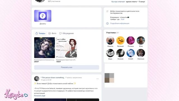Click product title 'Коммишки (сложные и д...'
The height and width of the screenshot is (101, 179).
click(x=44, y=60)
